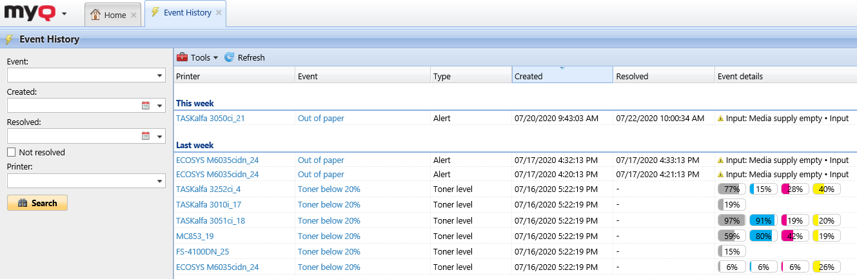Screen dimensions: 857x279
Task: Open the Resolved date calendar picker
Action: pos(145,136)
